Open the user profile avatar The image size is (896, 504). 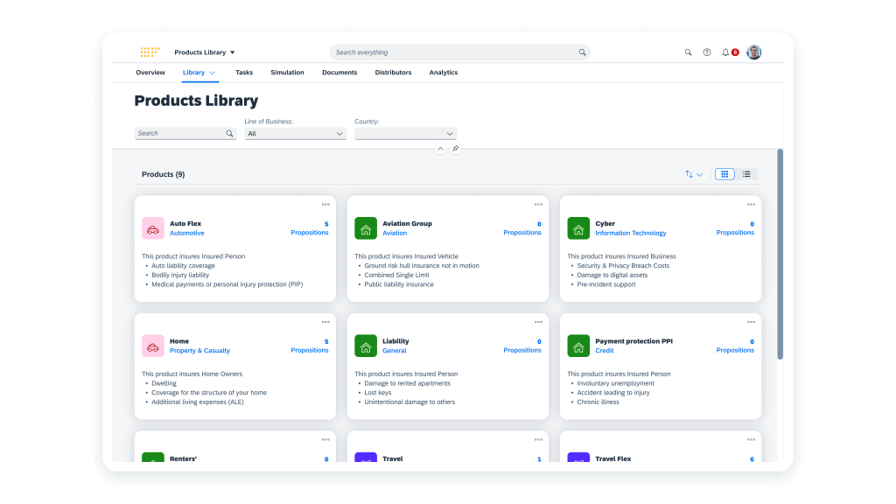tap(753, 52)
